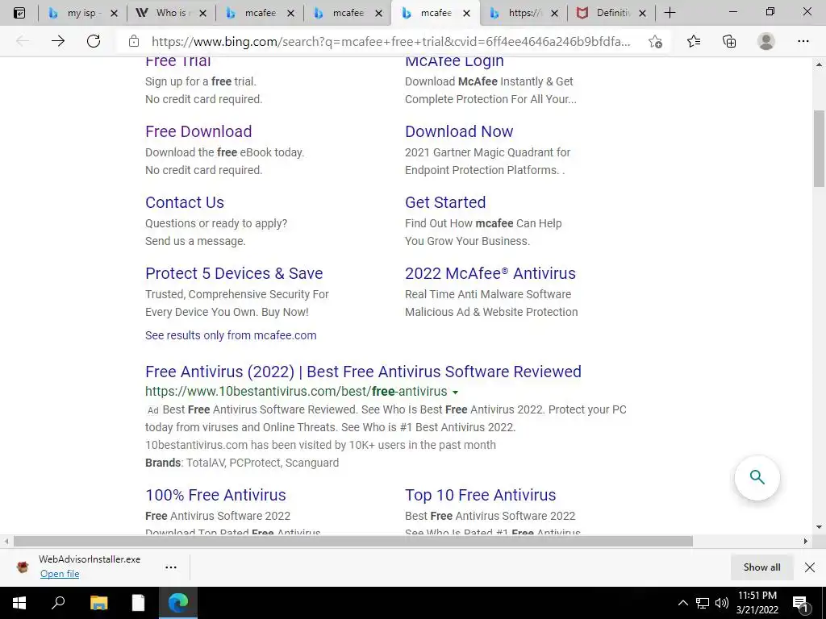Viewport: 826px width, 619px height.
Task: Open the 'Free Trial' link
Action: [x=178, y=61]
